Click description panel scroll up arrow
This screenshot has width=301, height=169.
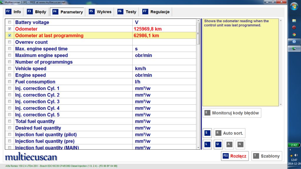(x=281, y=21)
